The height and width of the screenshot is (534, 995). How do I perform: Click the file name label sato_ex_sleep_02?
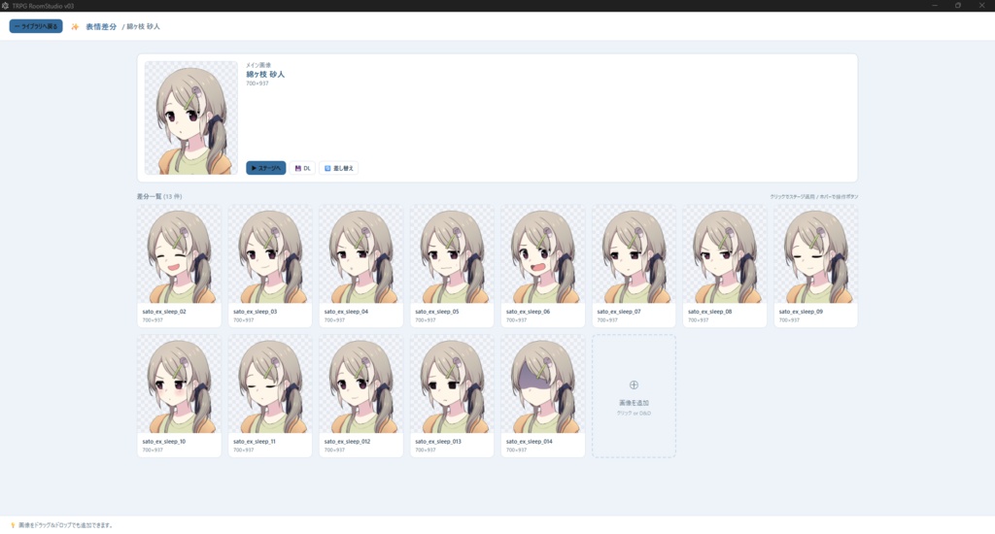(163, 312)
